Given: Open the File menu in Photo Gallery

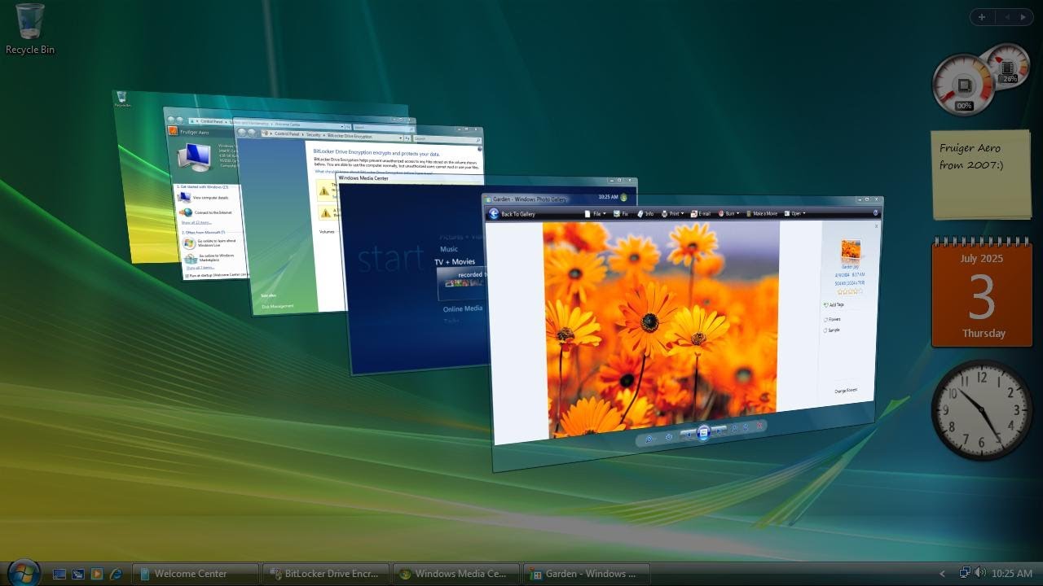Looking at the screenshot, I should pyautogui.click(x=596, y=214).
